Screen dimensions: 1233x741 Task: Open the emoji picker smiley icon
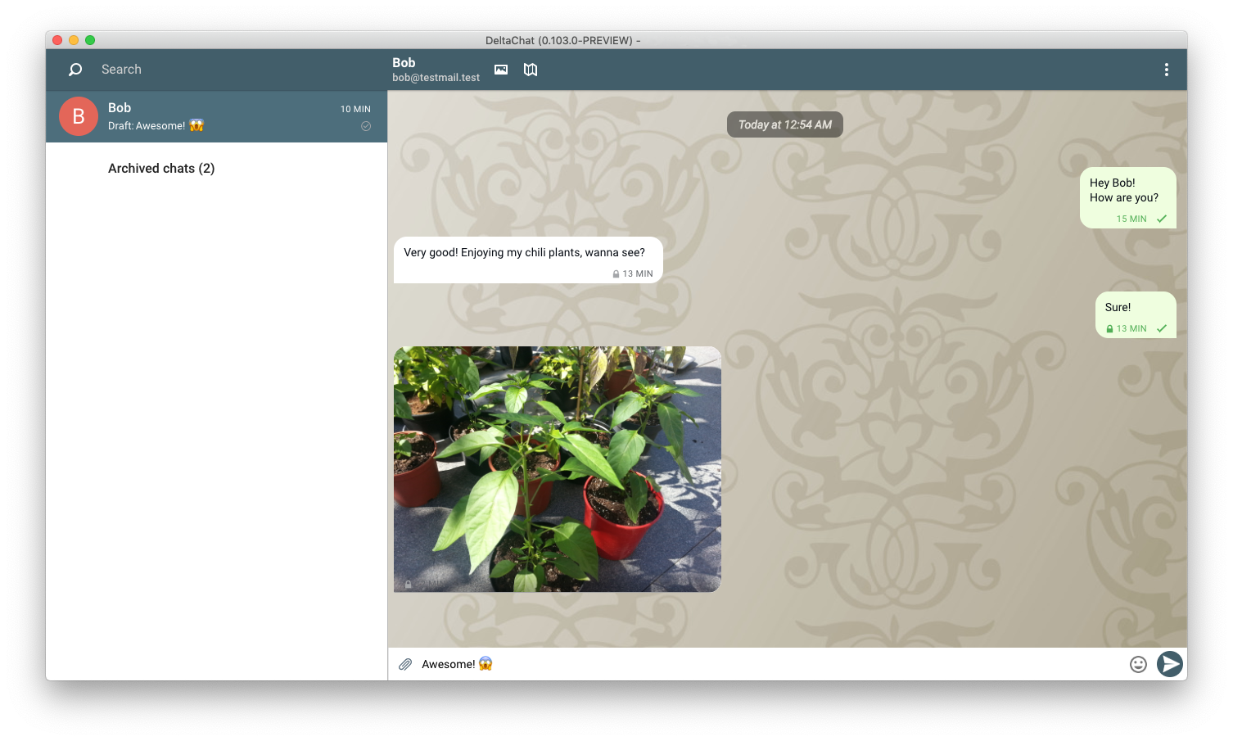(1138, 664)
